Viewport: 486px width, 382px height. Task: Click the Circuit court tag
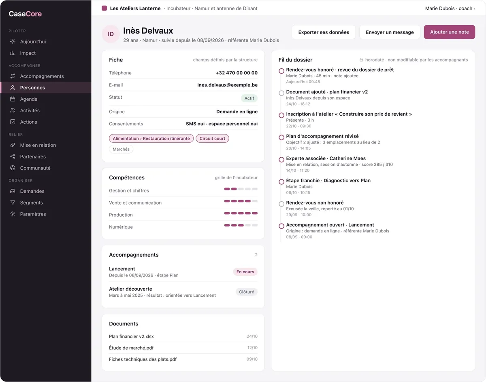[x=212, y=138]
